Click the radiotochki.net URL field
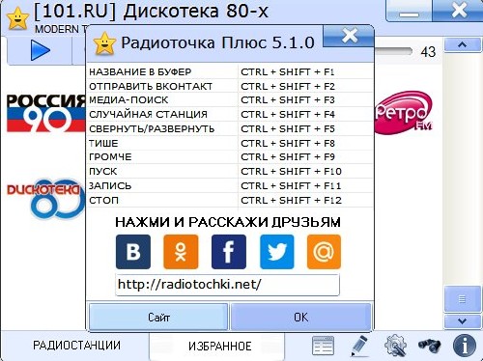Screen dimensions: 483x361 (x=227, y=285)
